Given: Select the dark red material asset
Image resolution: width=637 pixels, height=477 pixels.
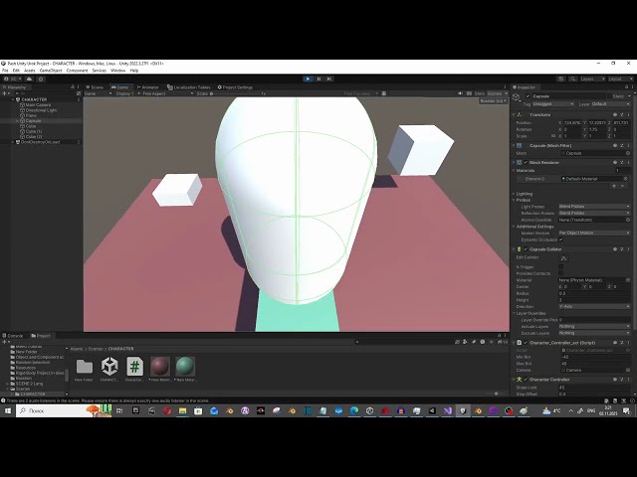Looking at the screenshot, I should [160, 369].
